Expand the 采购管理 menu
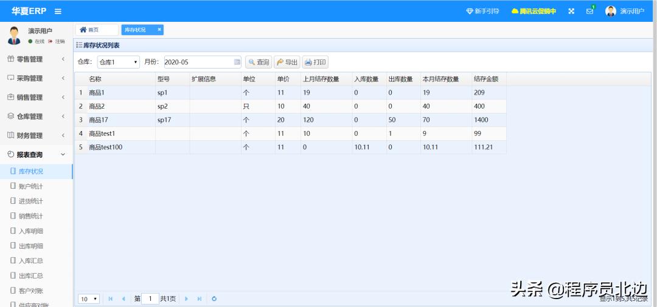This screenshot has height=307, width=657. pyautogui.click(x=36, y=78)
